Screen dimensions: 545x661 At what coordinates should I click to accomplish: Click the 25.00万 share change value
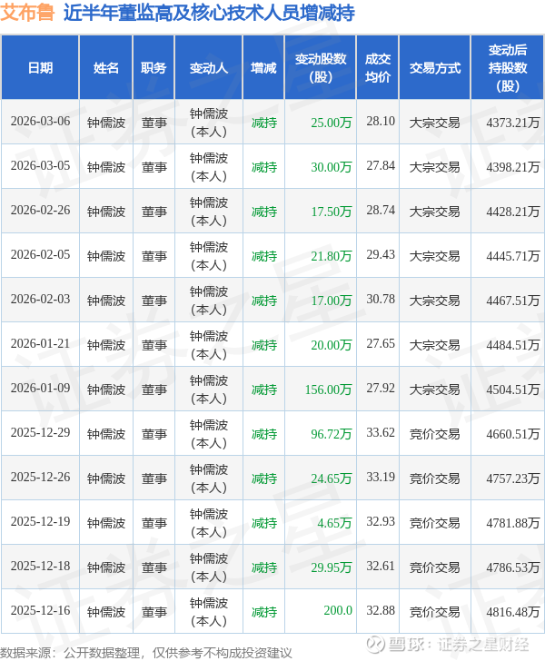332,123
